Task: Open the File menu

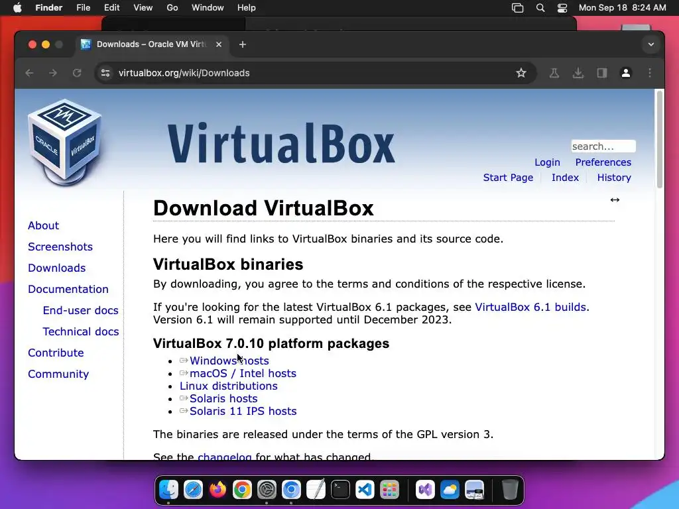Action: point(83,8)
